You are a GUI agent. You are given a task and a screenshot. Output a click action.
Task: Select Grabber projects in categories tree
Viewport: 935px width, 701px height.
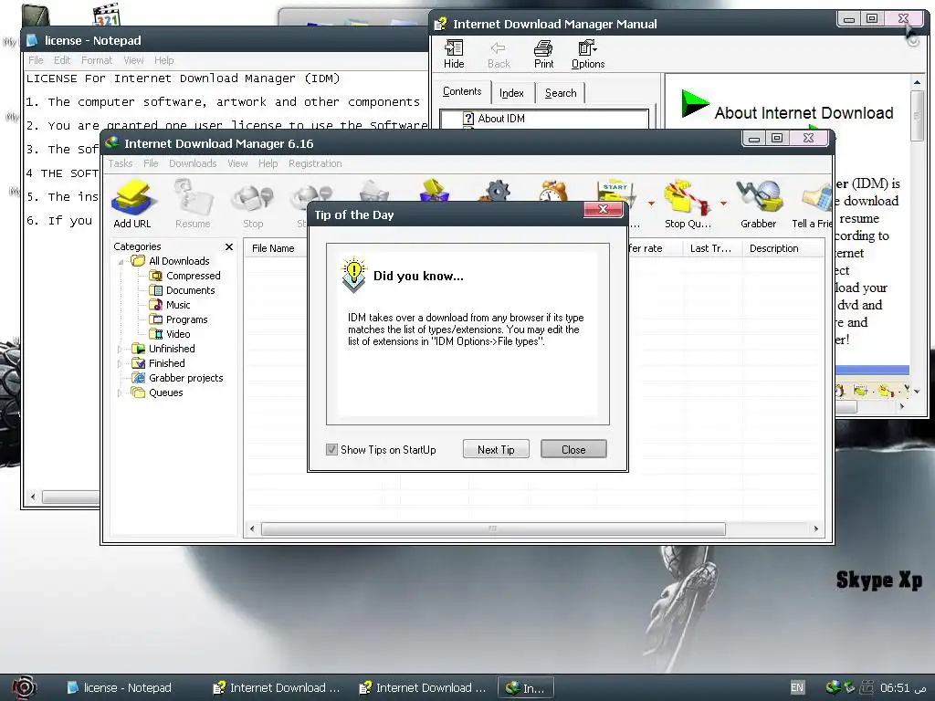click(x=185, y=378)
